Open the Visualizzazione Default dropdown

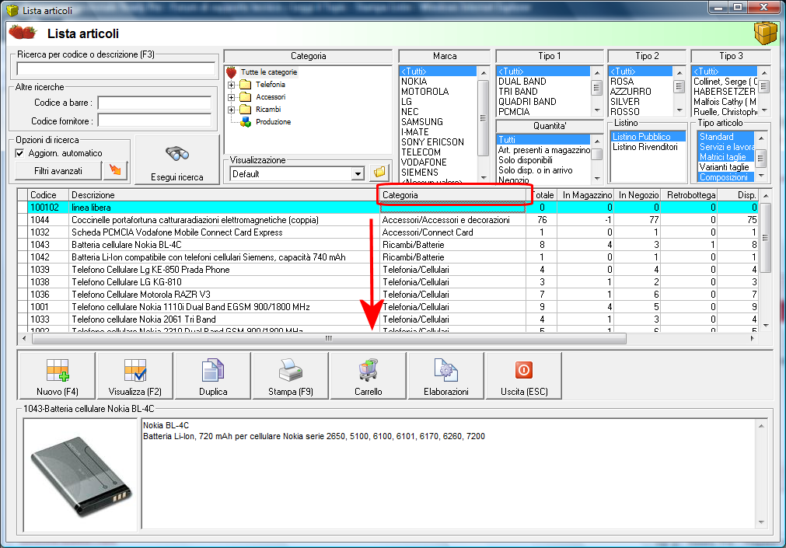click(358, 174)
